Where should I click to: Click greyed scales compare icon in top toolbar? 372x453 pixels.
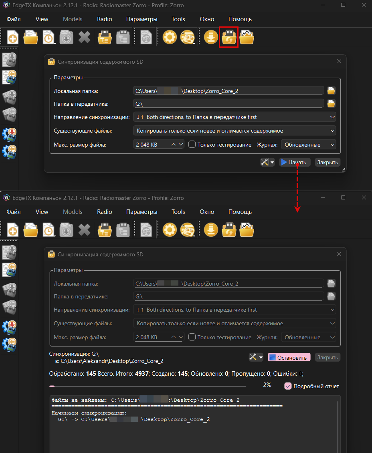(x=146, y=37)
